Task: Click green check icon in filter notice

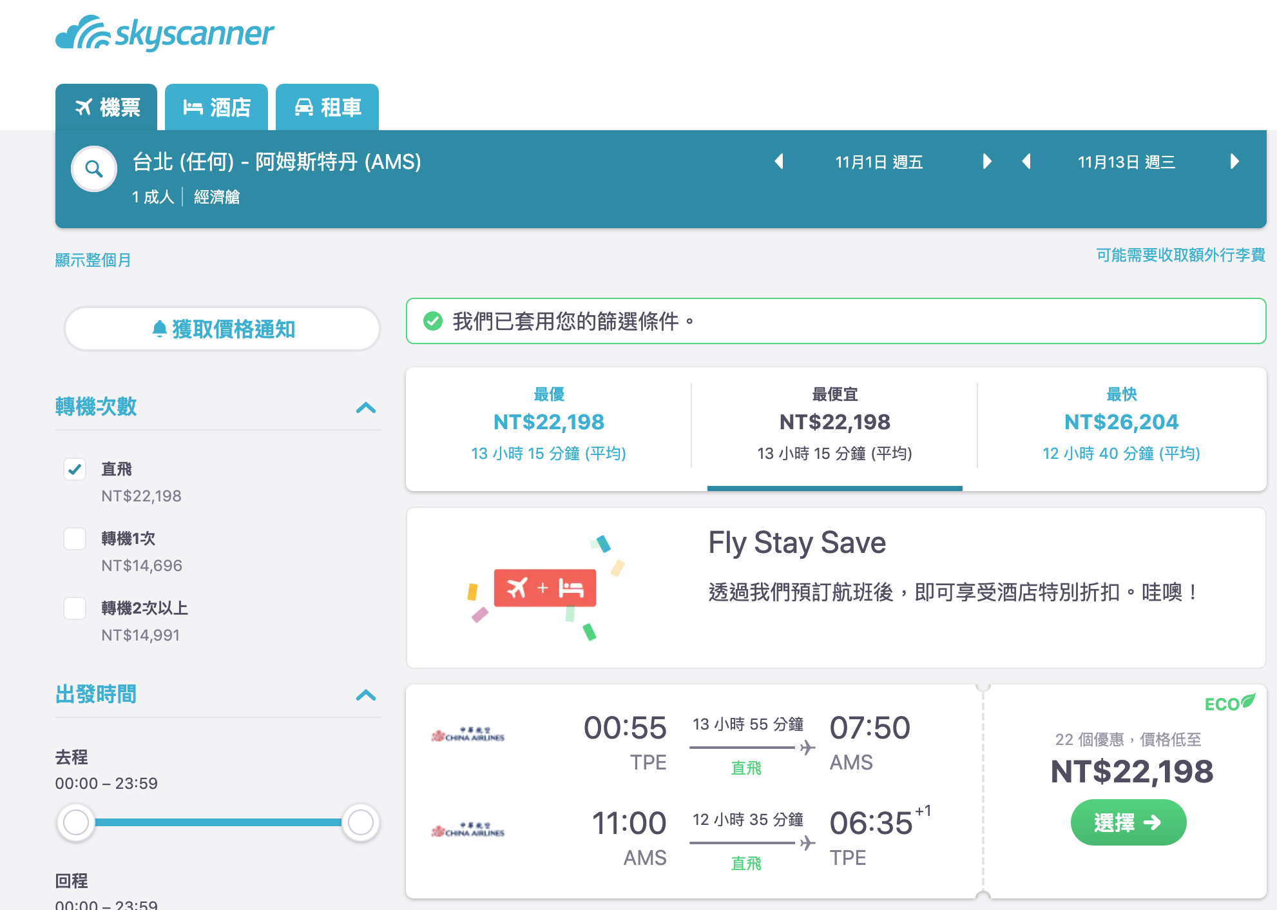Action: click(433, 321)
